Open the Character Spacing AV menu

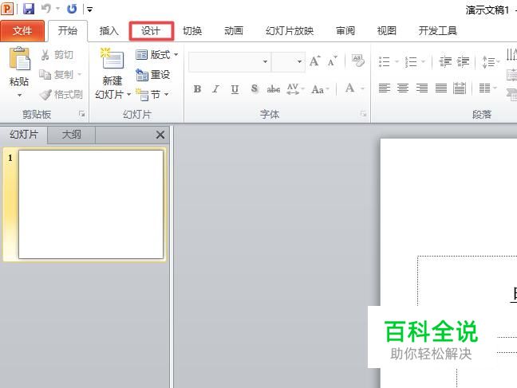(294, 89)
